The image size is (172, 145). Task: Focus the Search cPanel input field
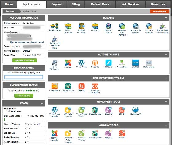click(x=24, y=77)
